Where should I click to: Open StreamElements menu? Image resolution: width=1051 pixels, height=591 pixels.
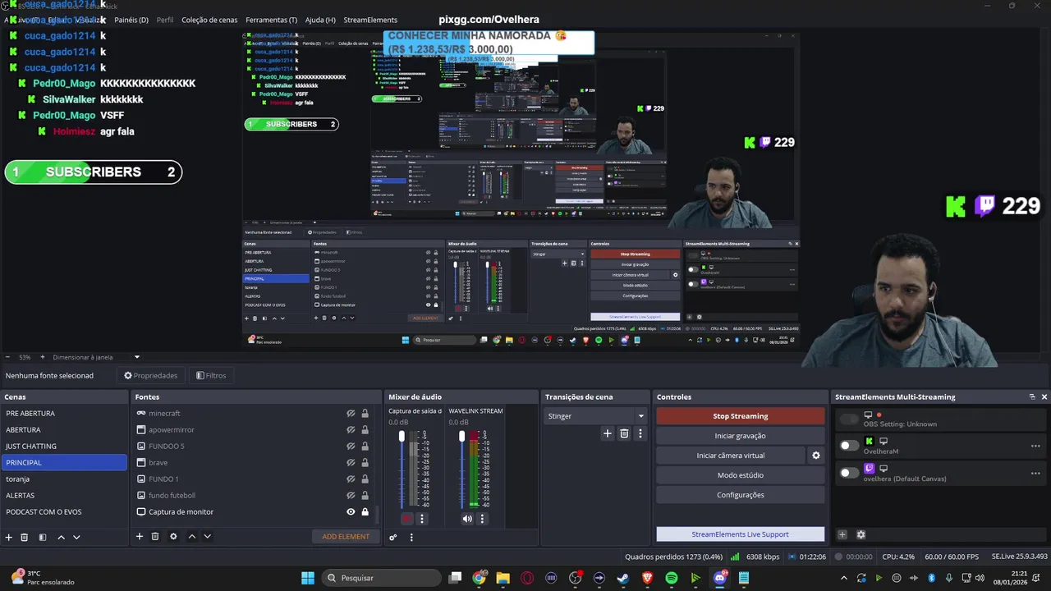coord(370,20)
